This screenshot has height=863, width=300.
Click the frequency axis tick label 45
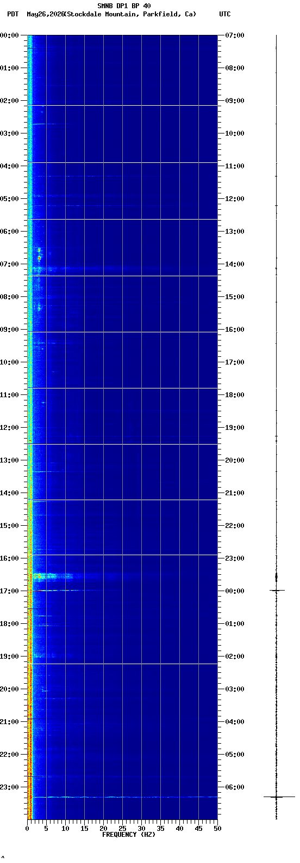(198, 829)
